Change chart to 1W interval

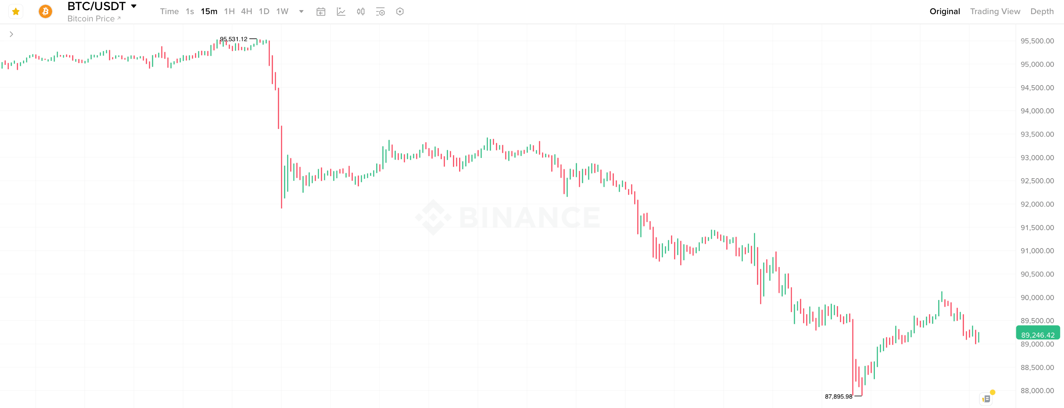point(282,12)
